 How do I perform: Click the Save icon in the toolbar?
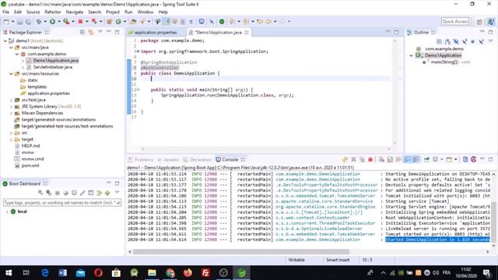click(x=19, y=22)
